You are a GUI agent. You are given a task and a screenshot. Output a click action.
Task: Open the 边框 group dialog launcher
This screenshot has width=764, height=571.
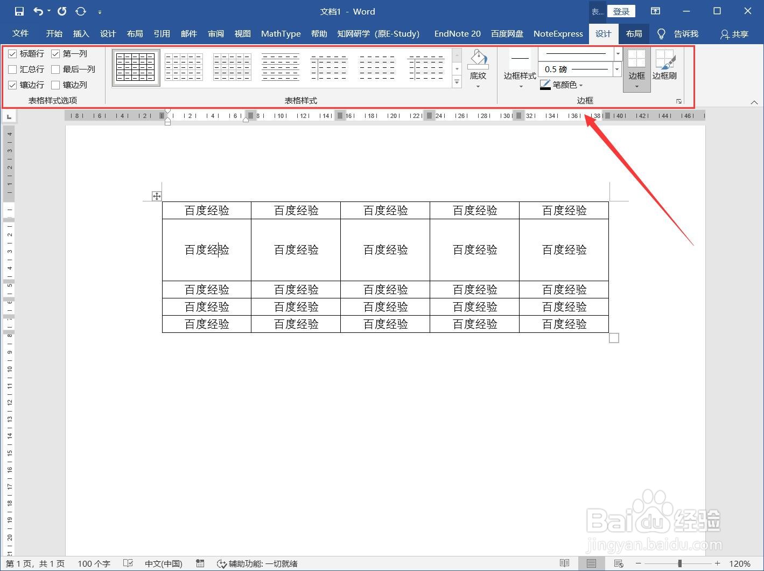click(x=679, y=101)
